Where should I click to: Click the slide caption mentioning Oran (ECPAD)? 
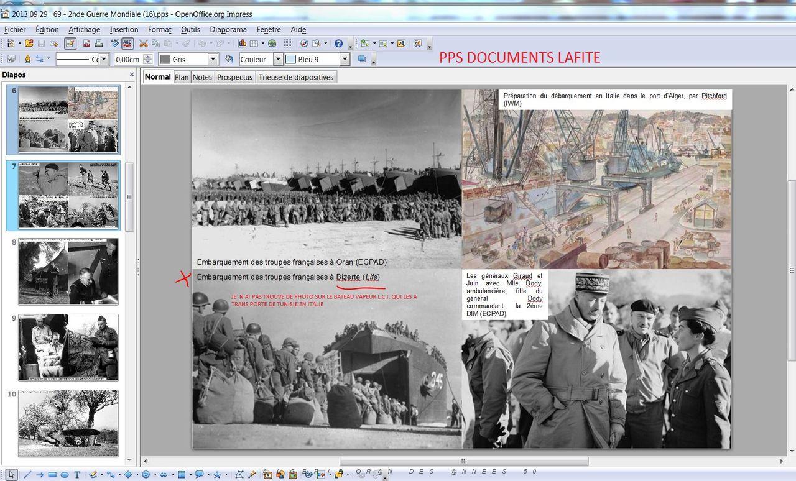click(x=292, y=262)
